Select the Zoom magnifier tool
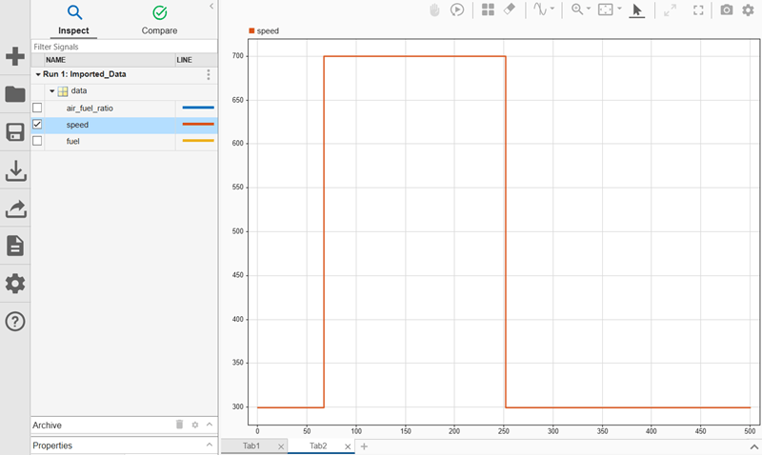This screenshot has height=455, width=762. (577, 10)
